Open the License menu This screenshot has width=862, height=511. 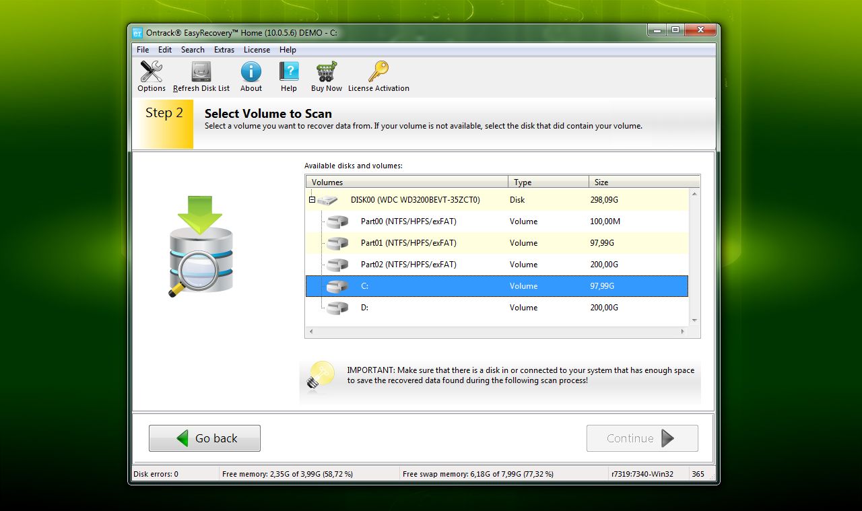click(257, 50)
